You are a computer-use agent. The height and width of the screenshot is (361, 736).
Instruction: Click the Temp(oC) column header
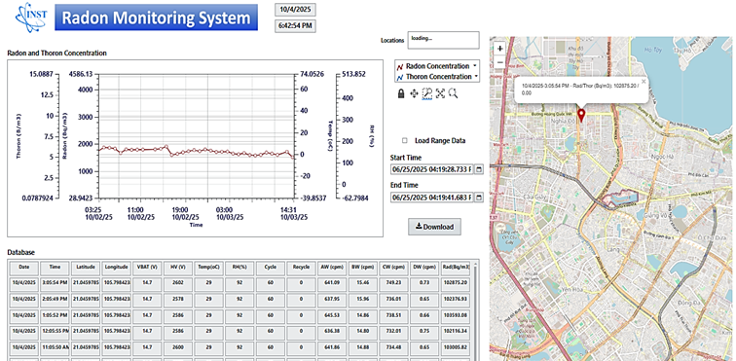pos(209,268)
